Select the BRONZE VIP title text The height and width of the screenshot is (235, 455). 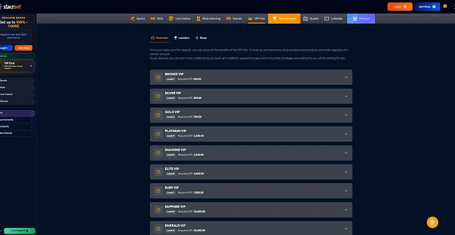tap(174, 74)
